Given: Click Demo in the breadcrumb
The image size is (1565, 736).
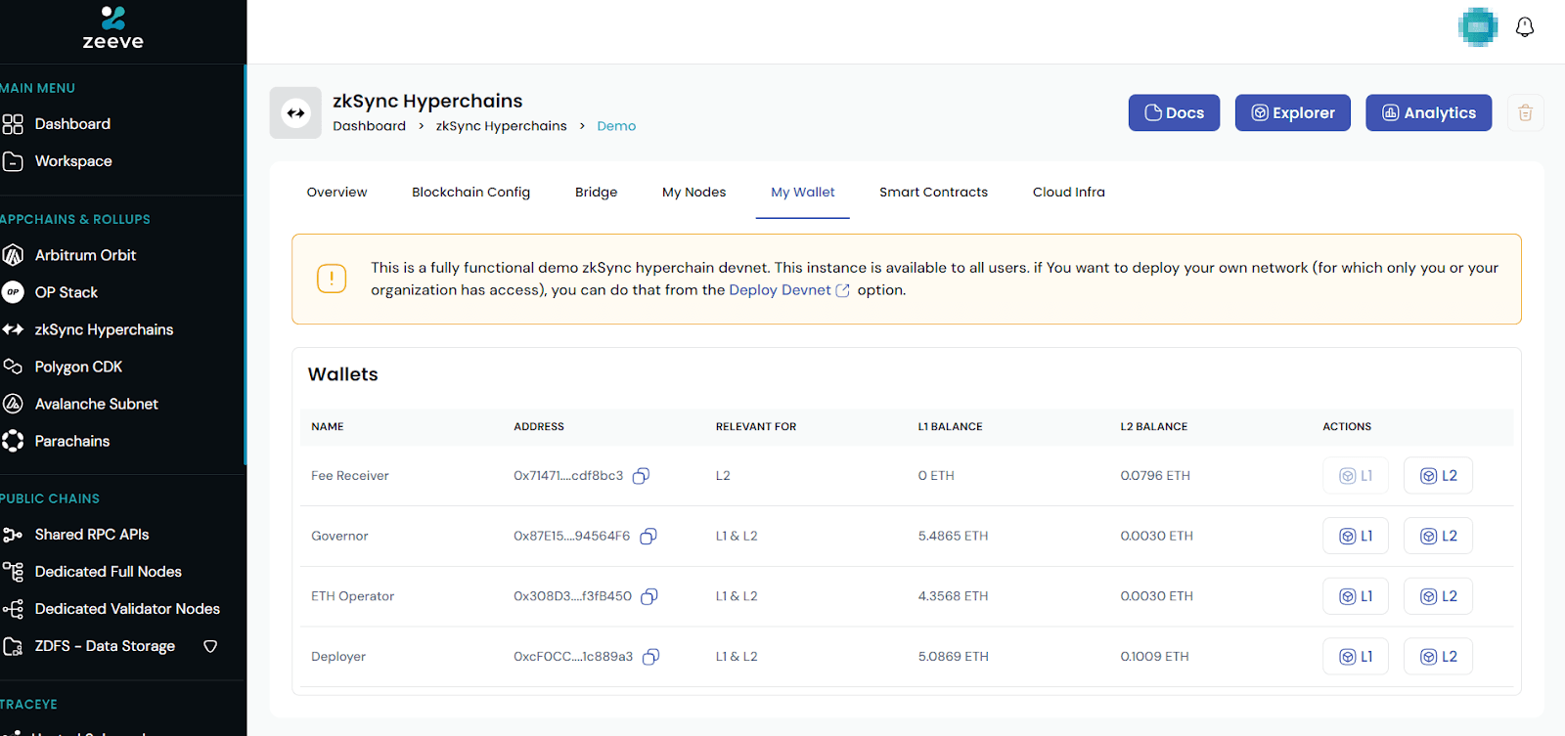Looking at the screenshot, I should (x=616, y=126).
